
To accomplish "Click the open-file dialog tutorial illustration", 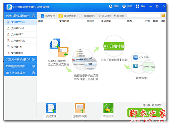I will (85, 59).
